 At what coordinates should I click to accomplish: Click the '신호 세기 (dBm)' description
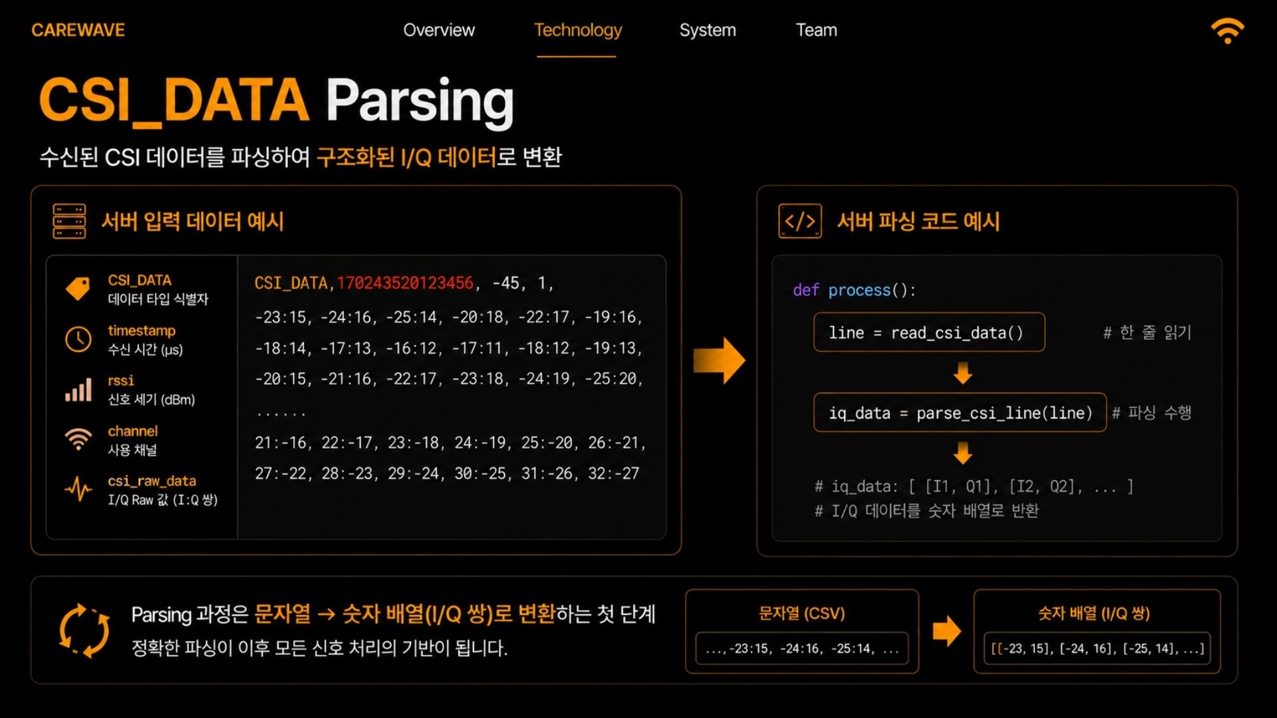coord(152,400)
